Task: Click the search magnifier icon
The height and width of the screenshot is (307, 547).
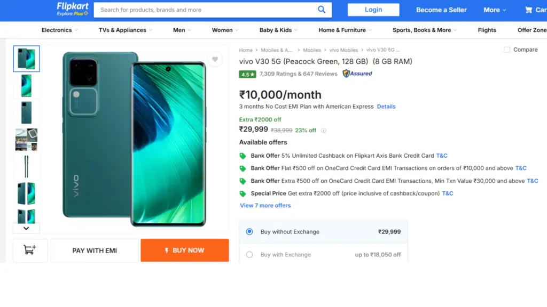Action: click(322, 10)
